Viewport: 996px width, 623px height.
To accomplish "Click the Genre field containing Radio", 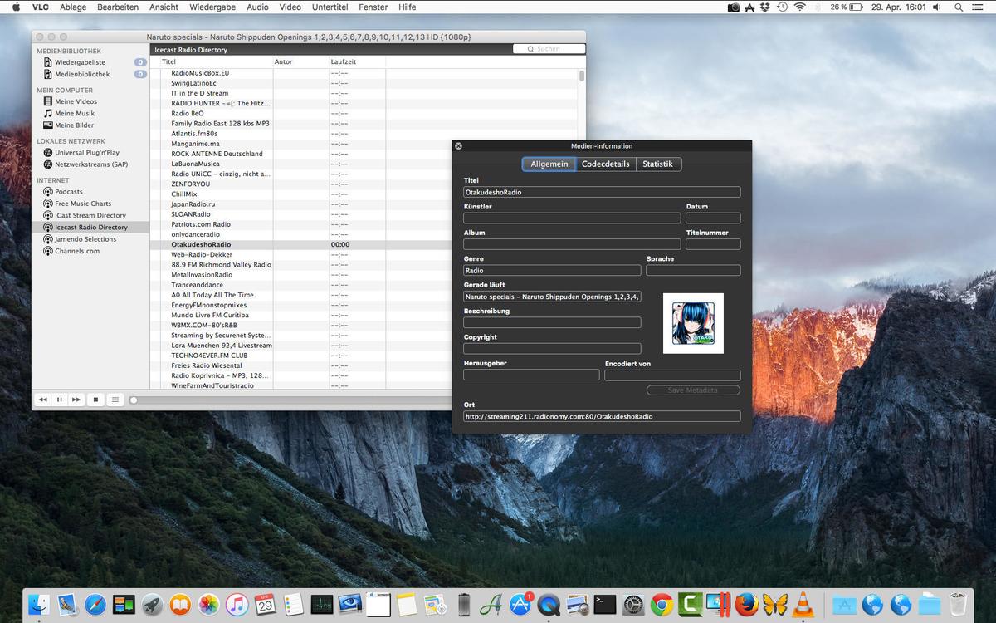I will click(x=552, y=271).
